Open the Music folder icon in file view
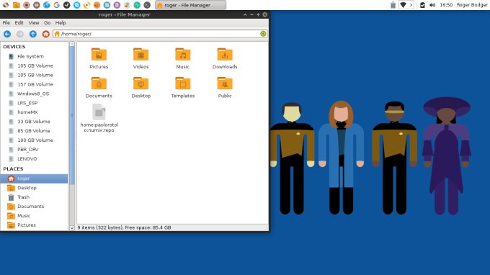Image resolution: width=490 pixels, height=275 pixels. click(183, 54)
